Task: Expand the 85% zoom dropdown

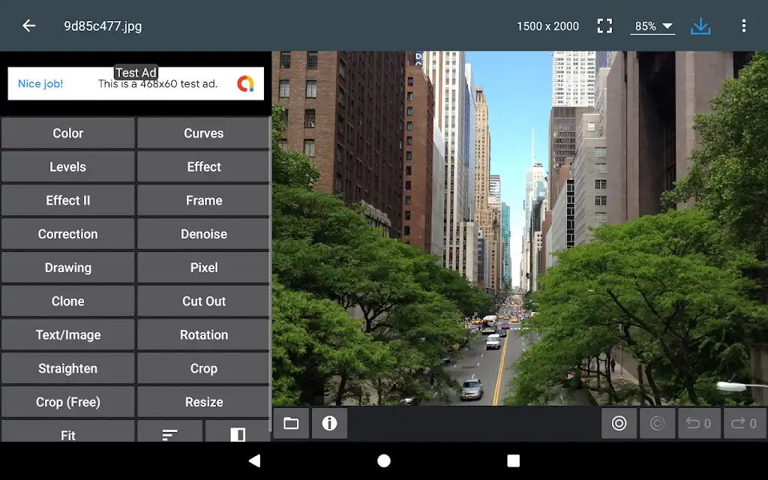Action: pyautogui.click(x=652, y=26)
